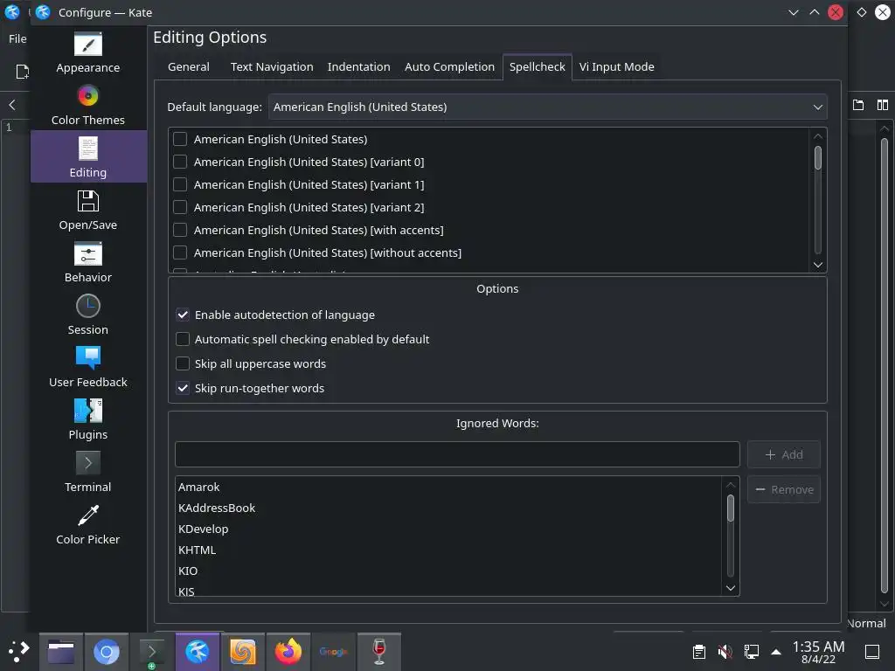Switch to the Vi Input Mode tab
Image resolution: width=895 pixels, height=671 pixels.
point(616,66)
